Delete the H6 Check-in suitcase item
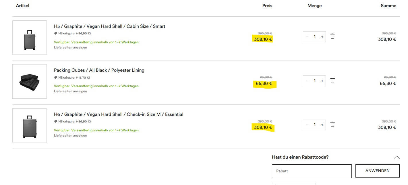408x185 pixels. point(332,124)
